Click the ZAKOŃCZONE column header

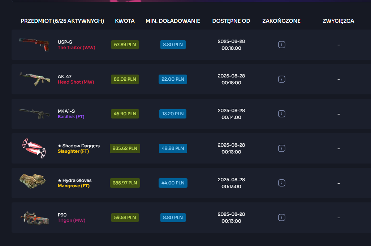coord(281,21)
